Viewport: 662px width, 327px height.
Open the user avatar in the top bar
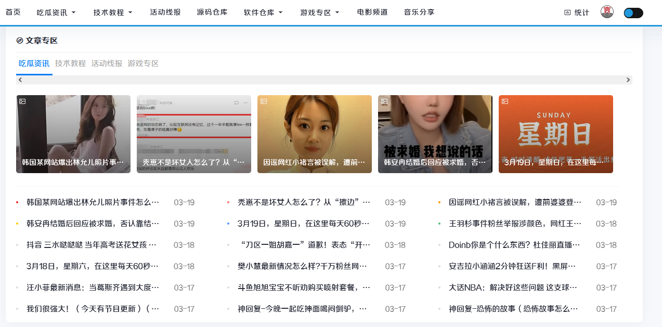[607, 12]
